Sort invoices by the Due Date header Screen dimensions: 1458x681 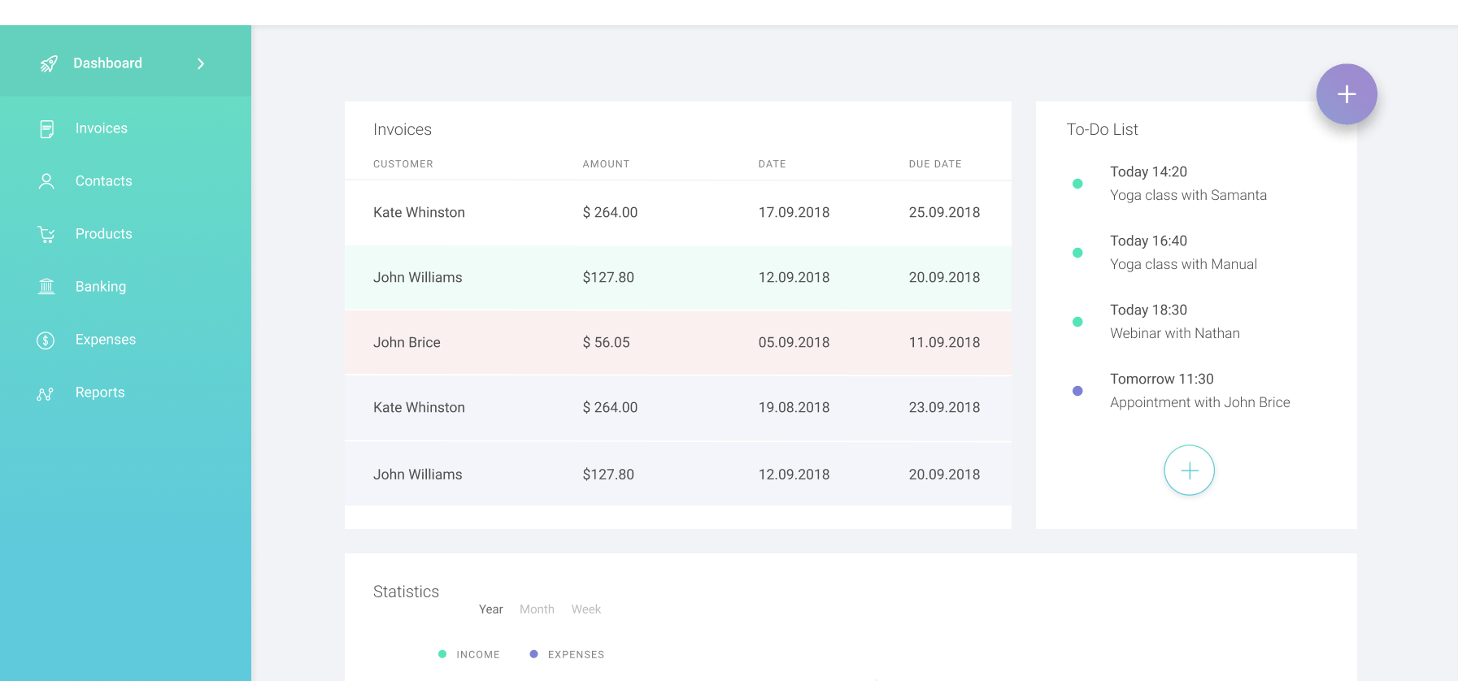(934, 164)
